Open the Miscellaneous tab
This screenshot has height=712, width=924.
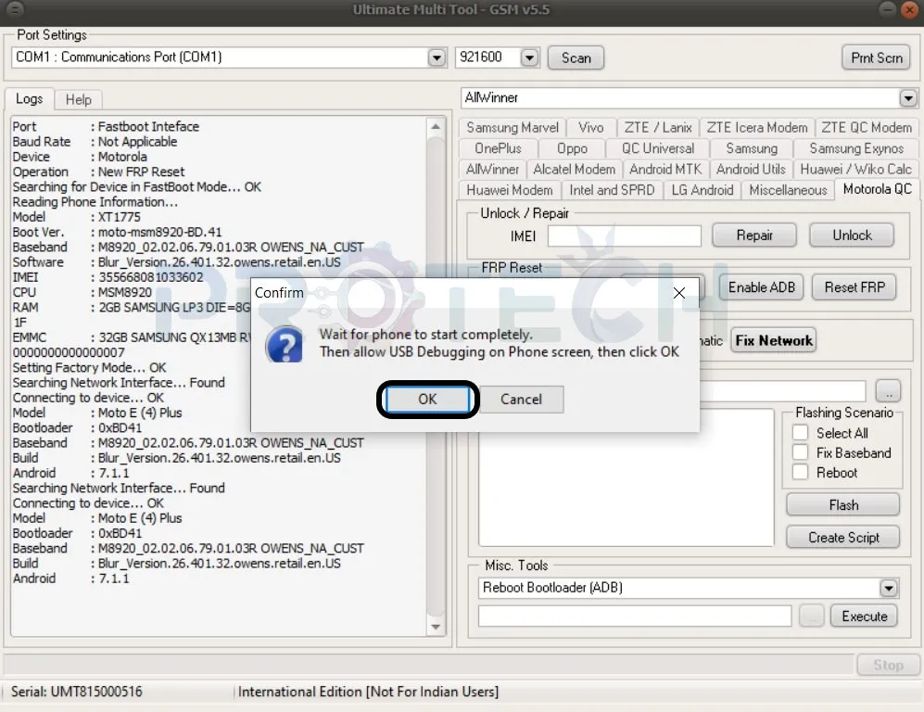[x=788, y=190]
